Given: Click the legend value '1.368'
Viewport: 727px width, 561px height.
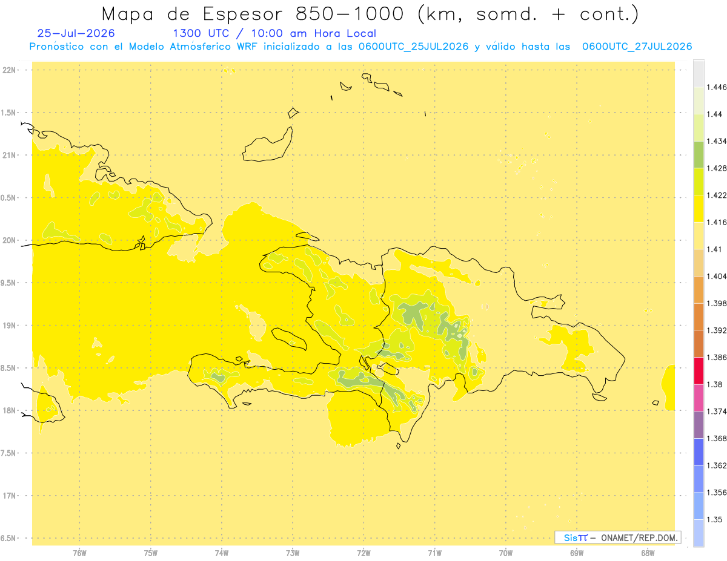Looking at the screenshot, I should pyautogui.click(x=717, y=438).
